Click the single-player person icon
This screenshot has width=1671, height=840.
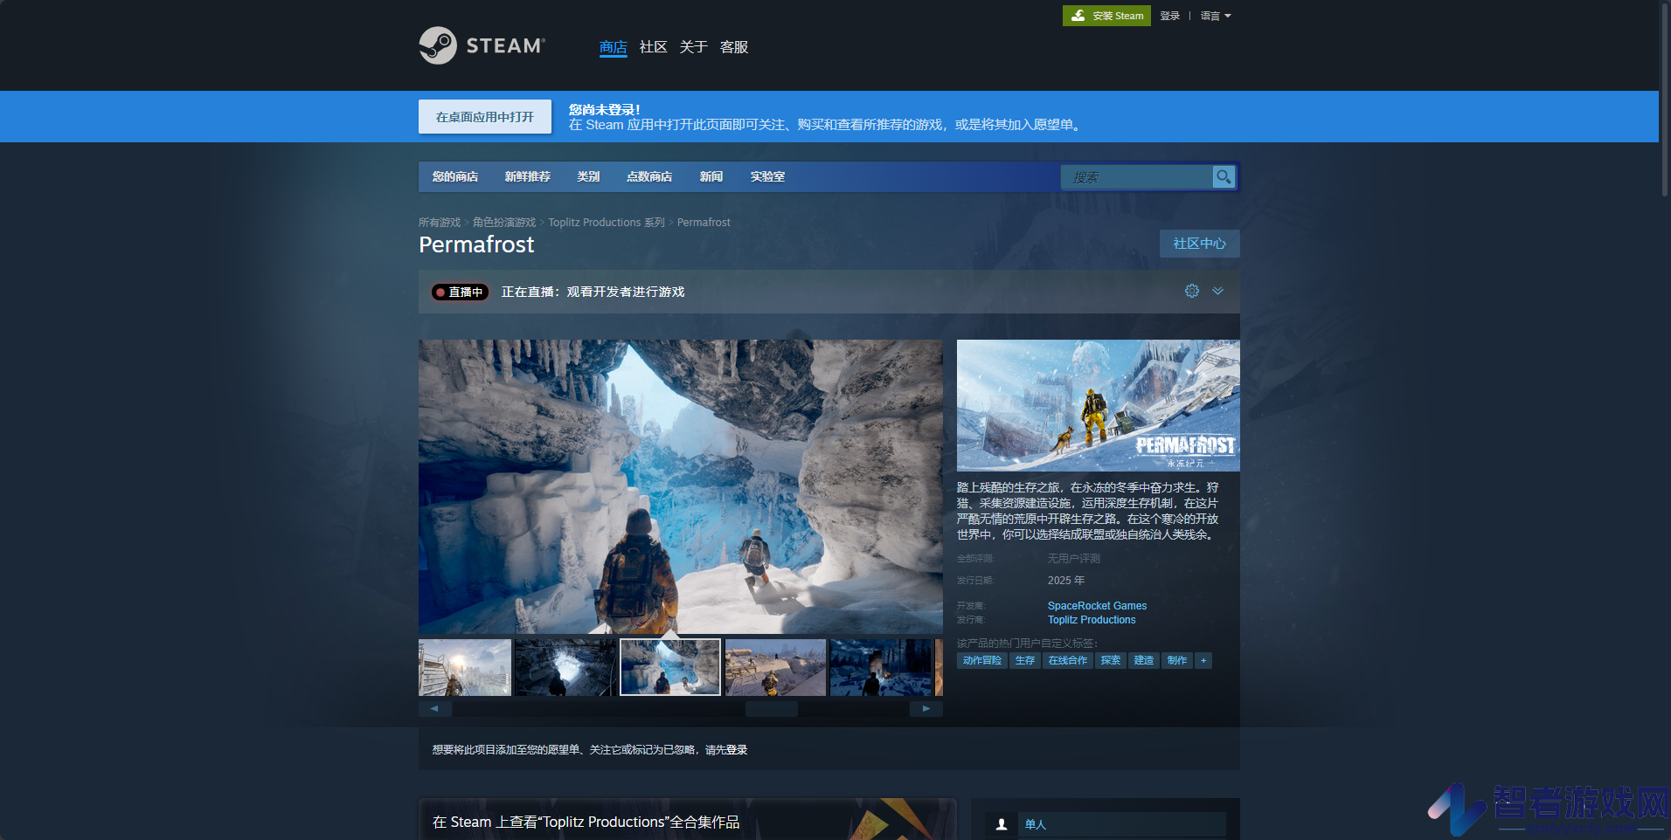coord(1002,824)
